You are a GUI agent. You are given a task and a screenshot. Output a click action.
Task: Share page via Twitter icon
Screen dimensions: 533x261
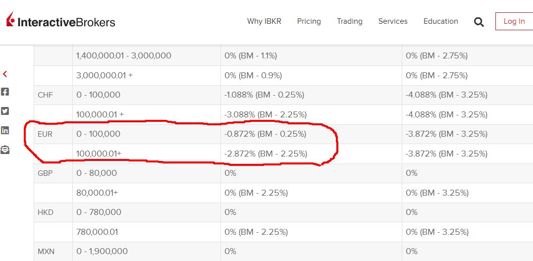[5, 111]
